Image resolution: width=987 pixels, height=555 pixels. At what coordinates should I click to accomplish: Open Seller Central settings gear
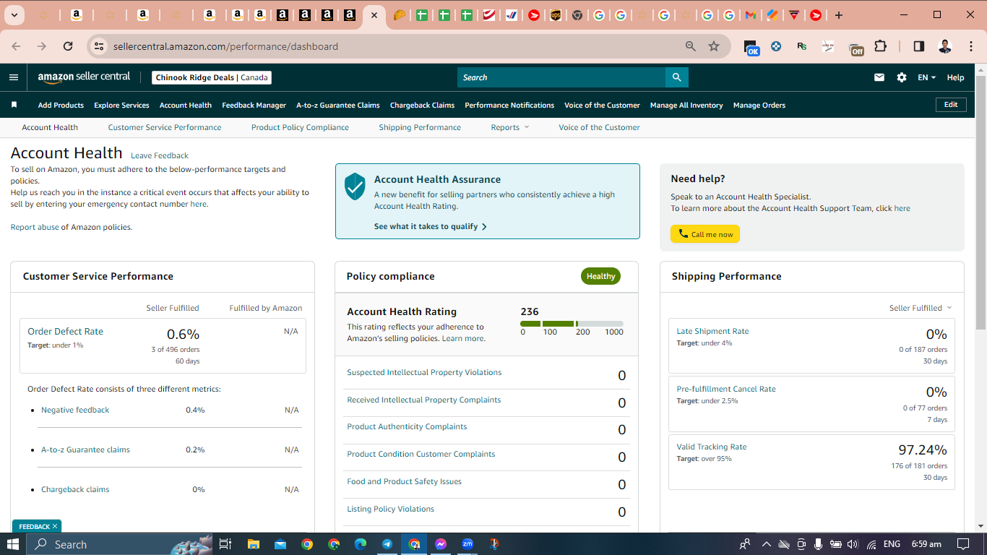[x=902, y=77]
